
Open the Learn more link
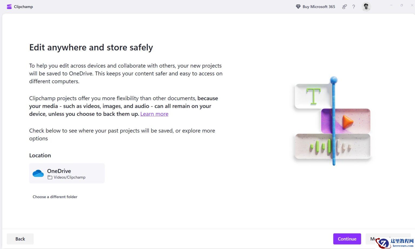click(x=154, y=114)
